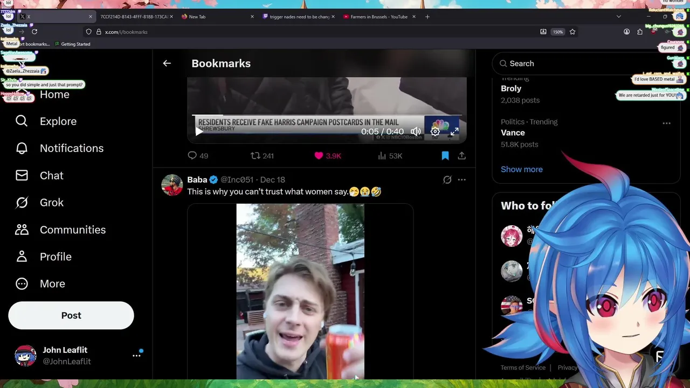Open John Leaflit account menu dots
Viewport: 690px width, 388px height.
coord(136,356)
